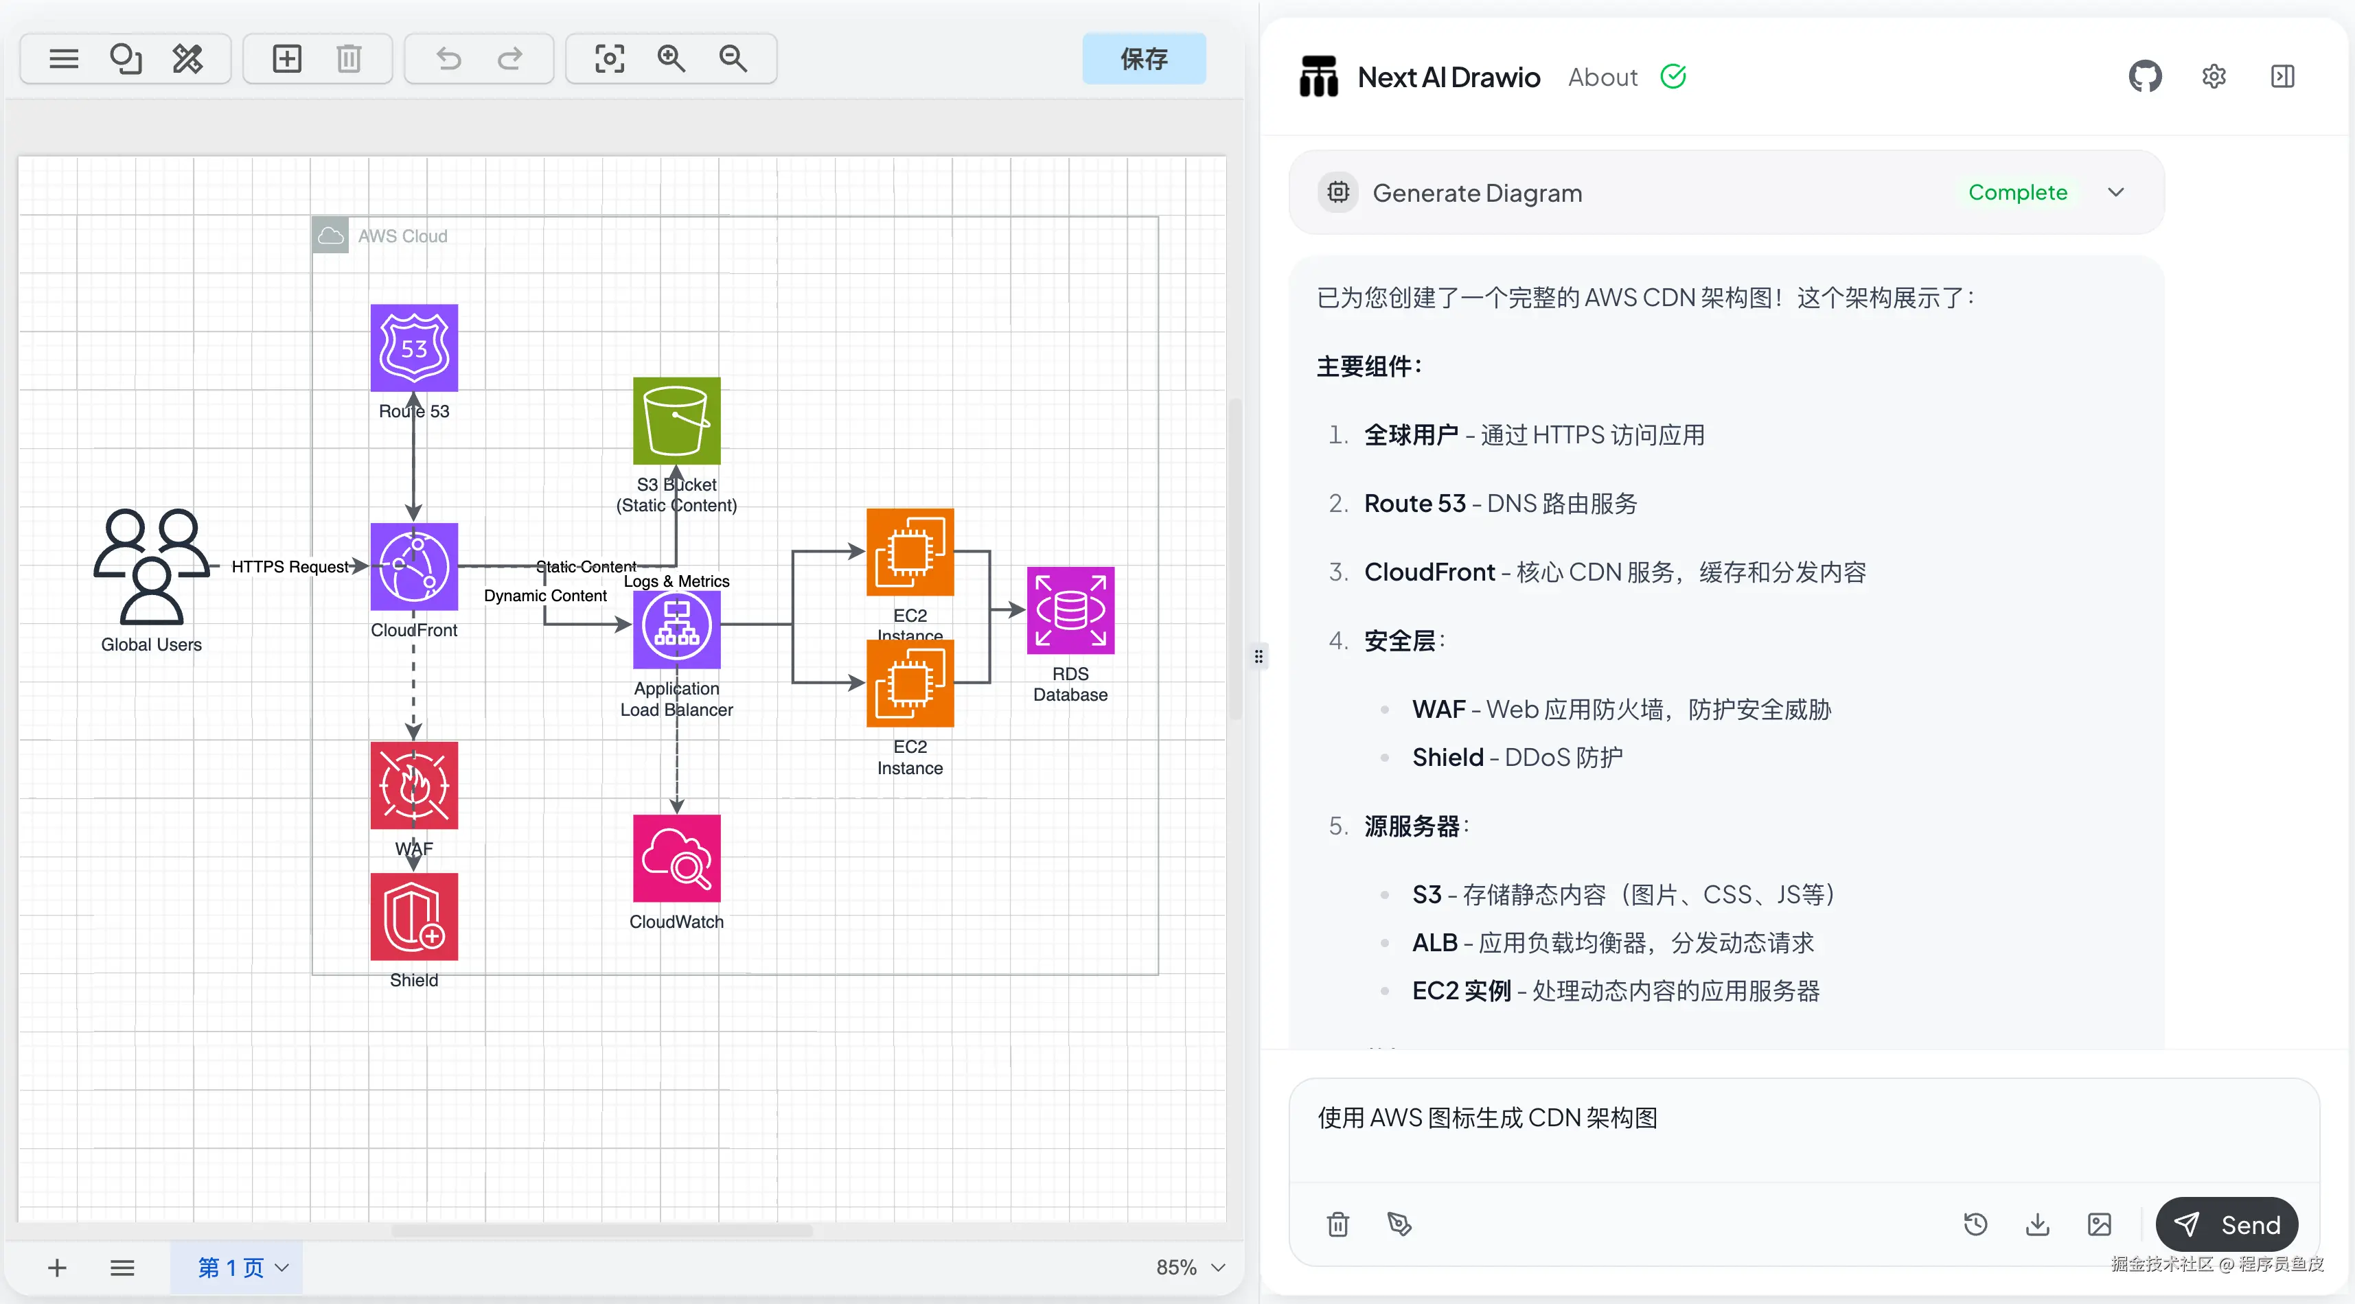Screen dimensions: 2355x1304
Task: Click the 保存 save button
Action: pyautogui.click(x=1144, y=60)
